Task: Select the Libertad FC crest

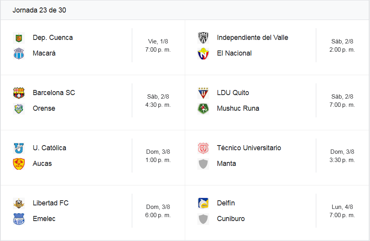Action: click(19, 203)
